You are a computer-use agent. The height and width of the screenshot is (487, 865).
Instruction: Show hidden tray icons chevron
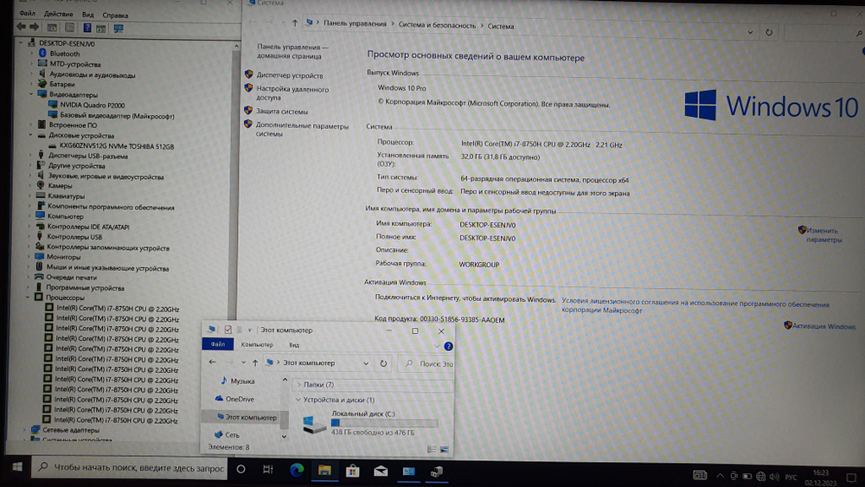point(720,476)
